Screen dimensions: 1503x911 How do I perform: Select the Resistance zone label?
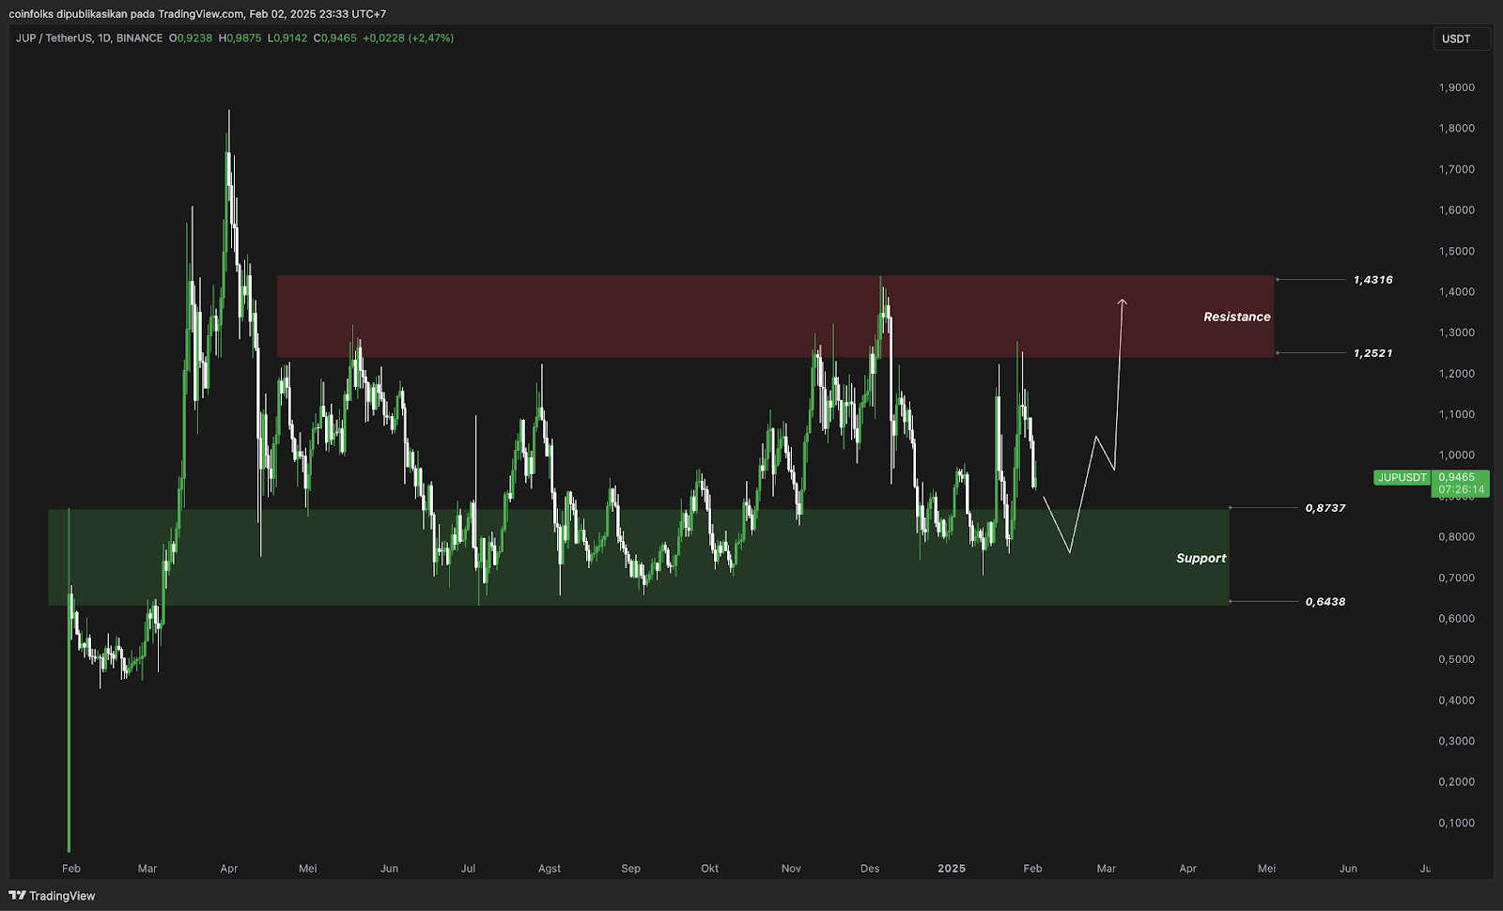1237,317
